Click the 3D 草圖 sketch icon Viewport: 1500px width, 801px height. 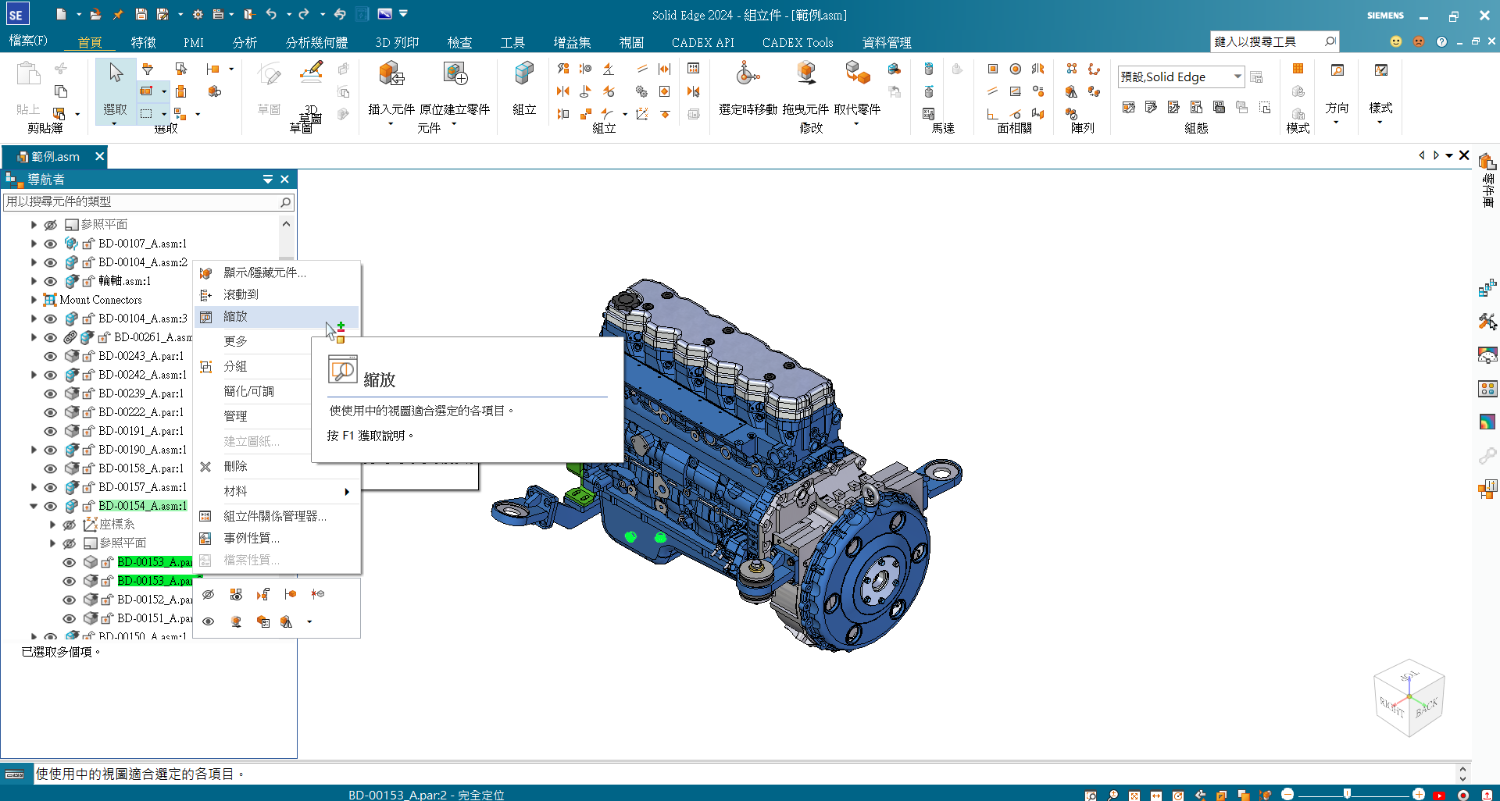coord(311,87)
